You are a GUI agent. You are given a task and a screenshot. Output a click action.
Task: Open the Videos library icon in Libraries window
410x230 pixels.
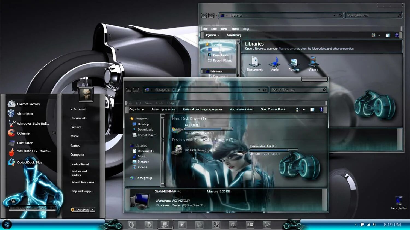point(313,64)
